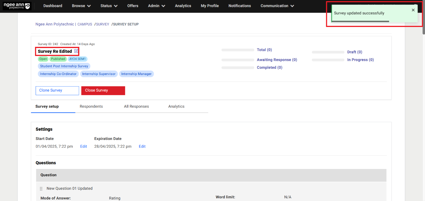Click the Clone Survey button

pyautogui.click(x=57, y=90)
